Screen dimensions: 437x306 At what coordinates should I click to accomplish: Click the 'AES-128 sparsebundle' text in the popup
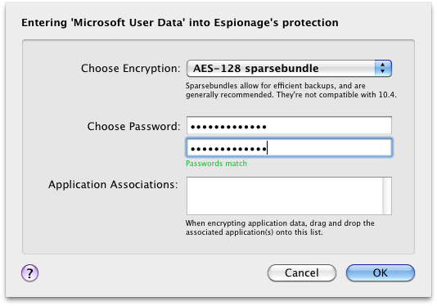click(x=255, y=68)
